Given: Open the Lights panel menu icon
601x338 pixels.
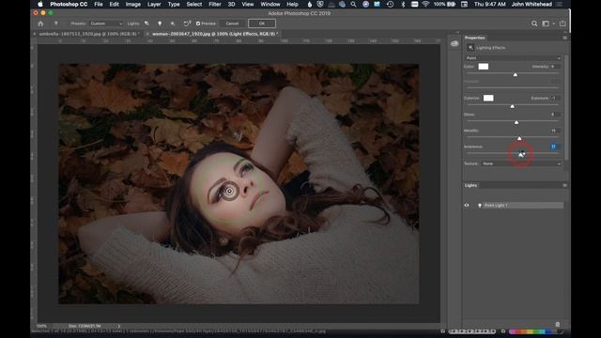Looking at the screenshot, I should 564,185.
